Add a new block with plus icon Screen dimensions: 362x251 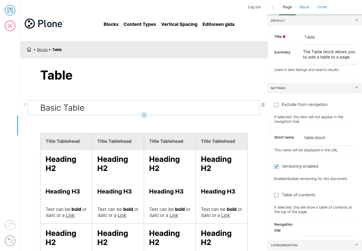[x=144, y=115]
